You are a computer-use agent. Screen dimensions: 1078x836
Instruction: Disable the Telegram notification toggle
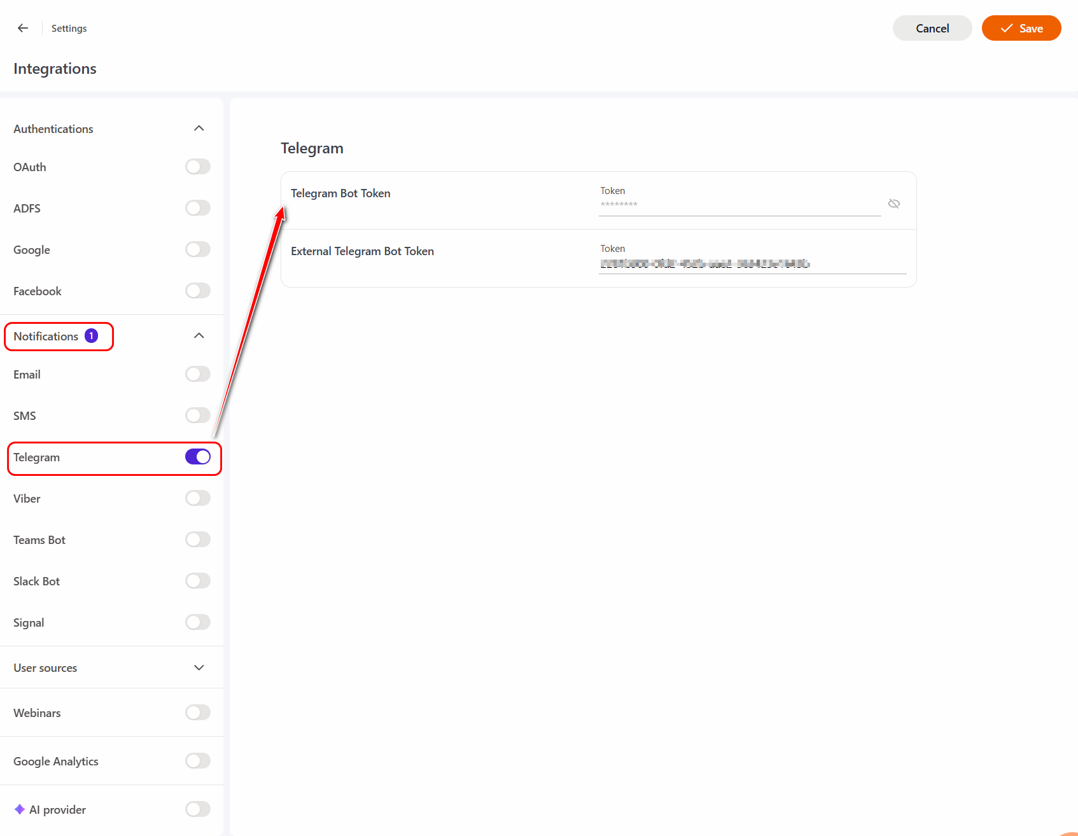point(198,457)
